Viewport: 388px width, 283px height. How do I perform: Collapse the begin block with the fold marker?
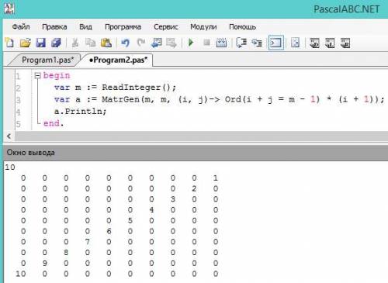tap(38, 76)
